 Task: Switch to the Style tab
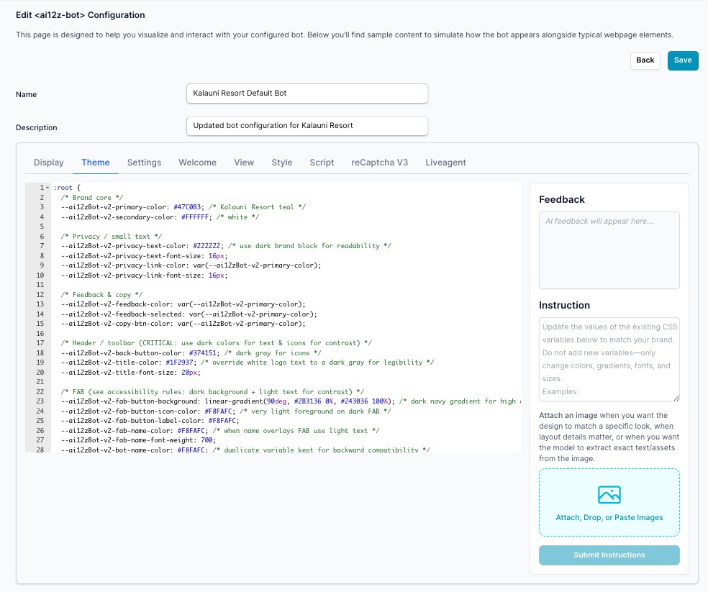(x=281, y=163)
